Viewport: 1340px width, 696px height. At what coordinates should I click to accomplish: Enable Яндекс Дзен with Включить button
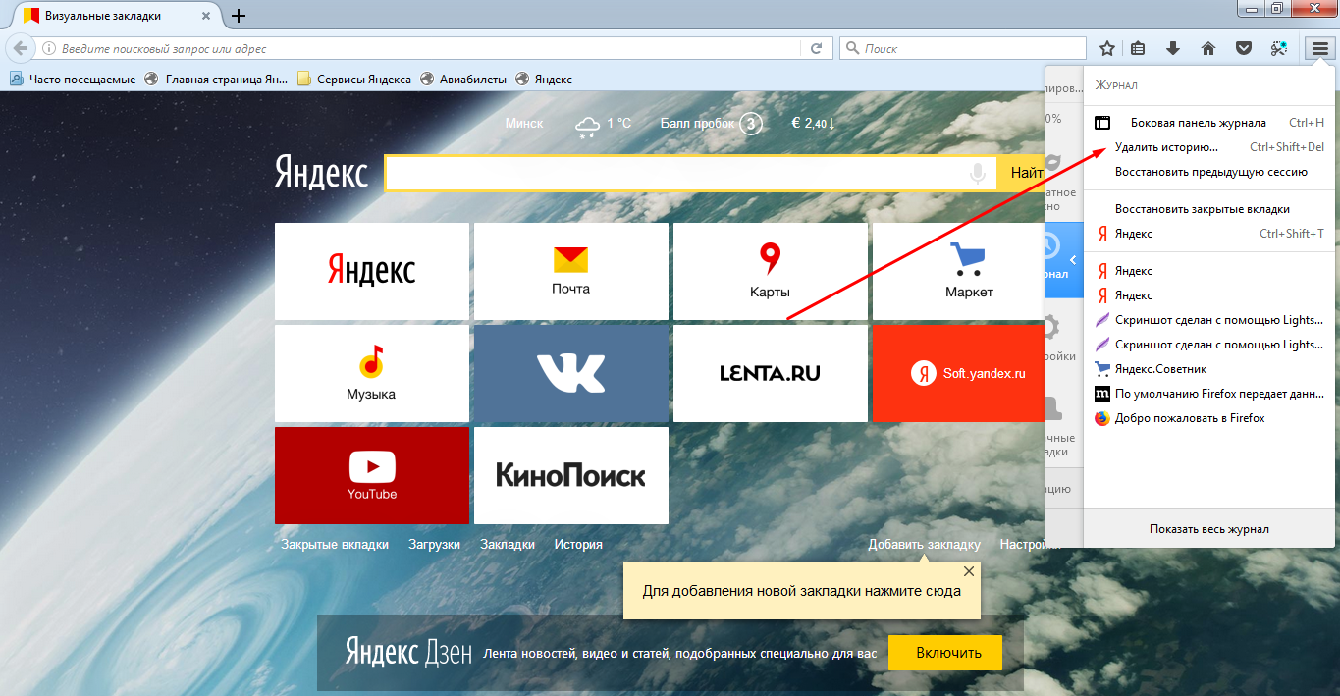[946, 653]
